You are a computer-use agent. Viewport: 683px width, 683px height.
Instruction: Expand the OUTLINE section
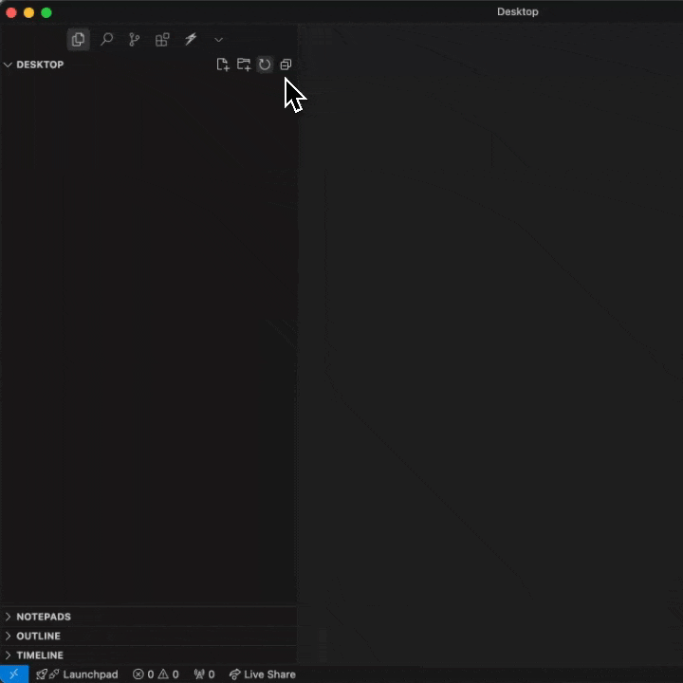click(150, 636)
